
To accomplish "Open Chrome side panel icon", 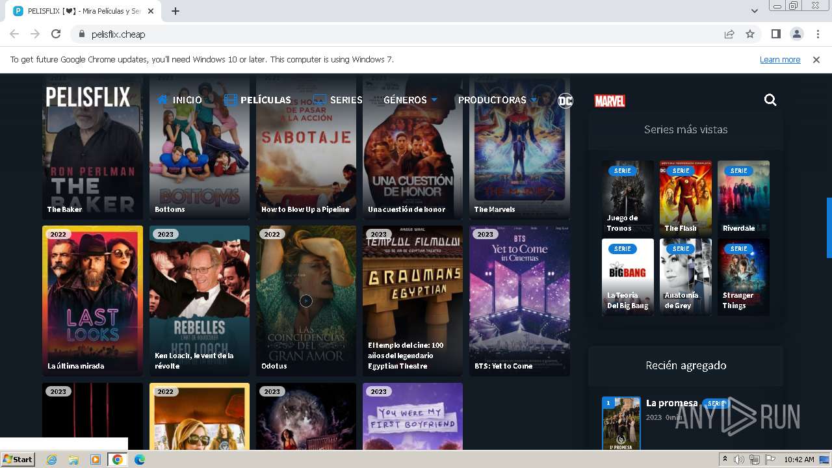I will click(x=775, y=34).
